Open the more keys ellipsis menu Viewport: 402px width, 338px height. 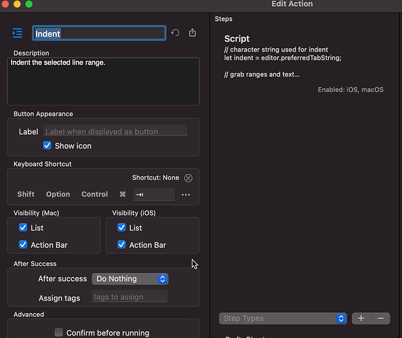(x=186, y=195)
